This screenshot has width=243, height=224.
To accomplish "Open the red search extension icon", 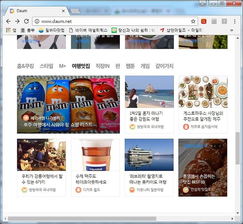I will (204, 21).
